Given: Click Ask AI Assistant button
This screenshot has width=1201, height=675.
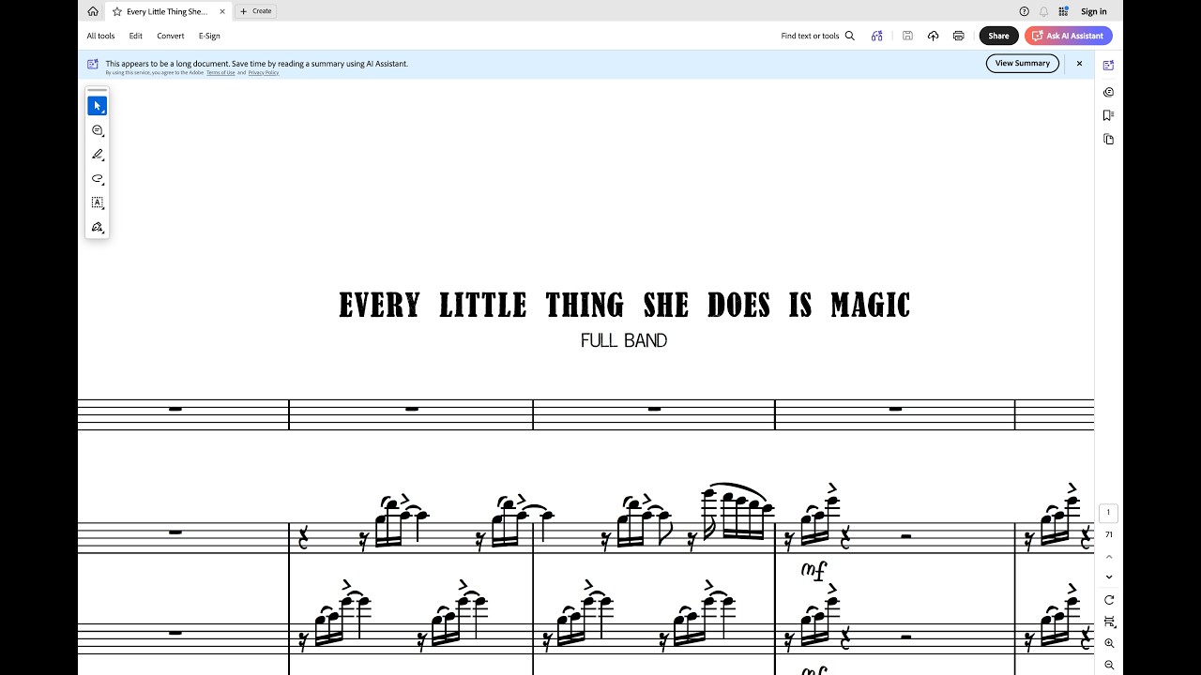Looking at the screenshot, I should pyautogui.click(x=1069, y=36).
